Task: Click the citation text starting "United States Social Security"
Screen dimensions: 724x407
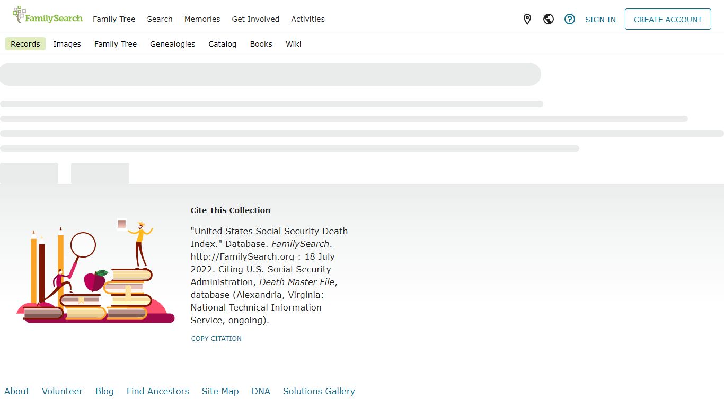Action: [269, 276]
